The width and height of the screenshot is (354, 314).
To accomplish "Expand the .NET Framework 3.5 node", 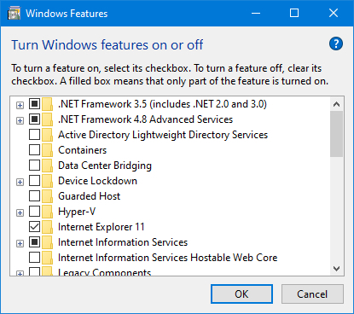I will pos(20,105).
